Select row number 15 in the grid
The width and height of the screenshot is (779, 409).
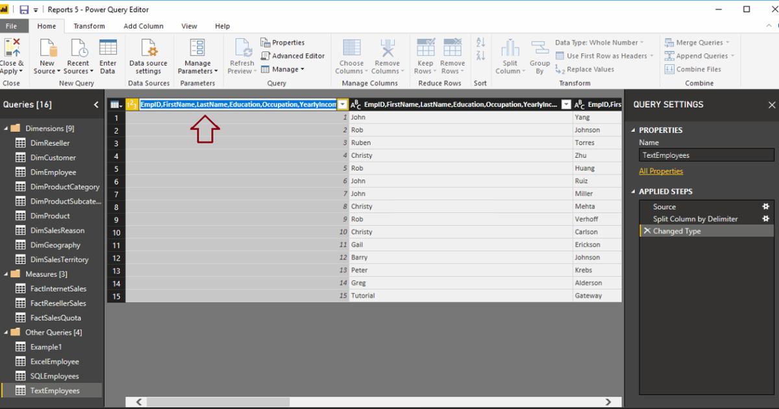(116, 295)
